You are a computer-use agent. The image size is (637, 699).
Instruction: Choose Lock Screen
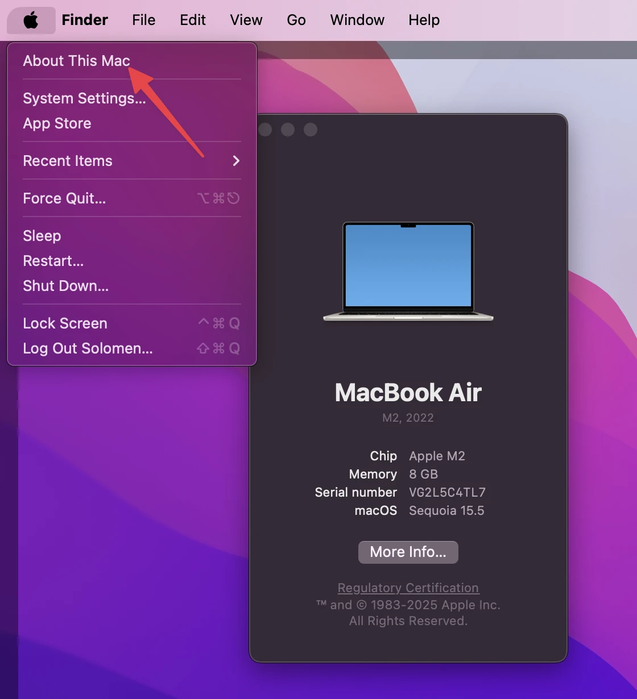(x=132, y=323)
